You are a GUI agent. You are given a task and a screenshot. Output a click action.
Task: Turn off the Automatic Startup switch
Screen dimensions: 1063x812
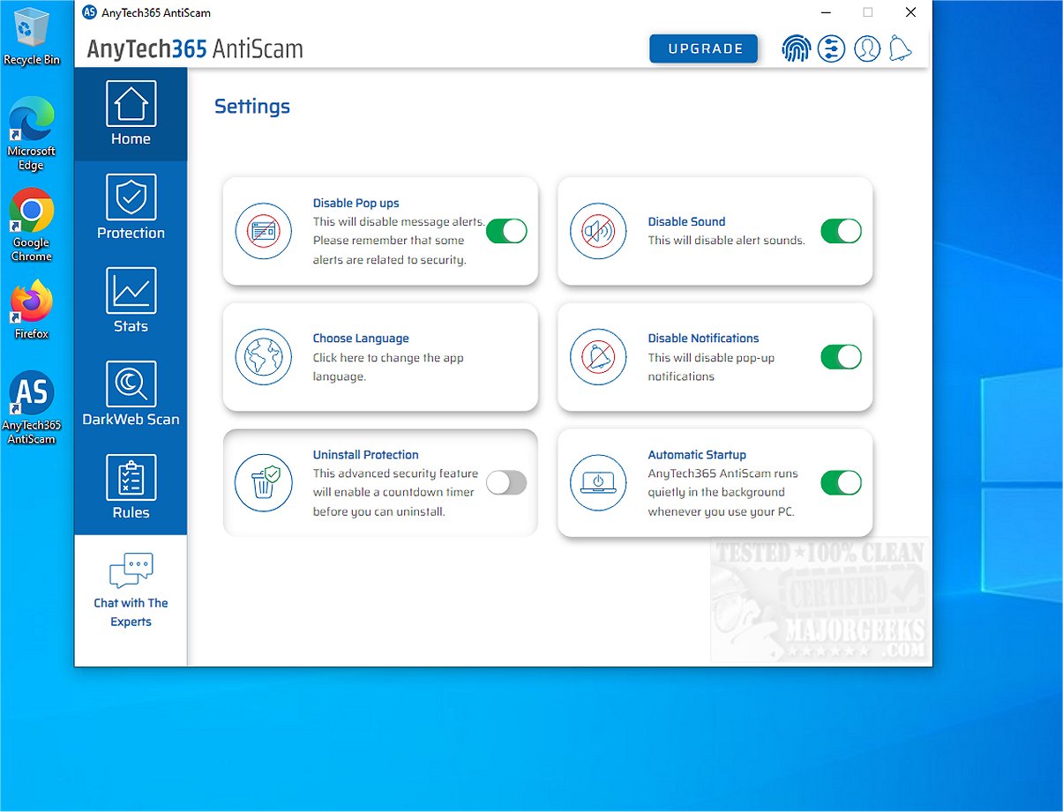coord(842,482)
